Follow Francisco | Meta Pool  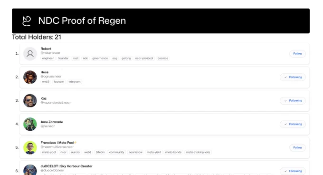[x=297, y=147]
